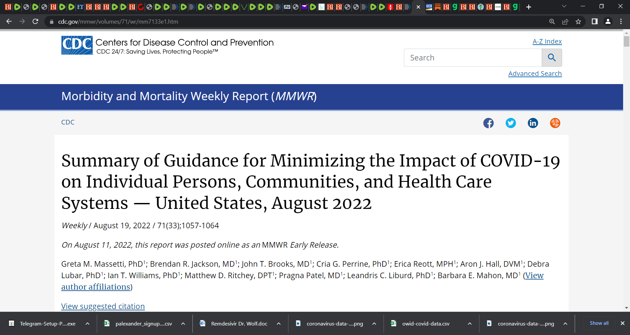The height and width of the screenshot is (335, 630).
Task: Share the article on Facebook
Action: pyautogui.click(x=488, y=123)
